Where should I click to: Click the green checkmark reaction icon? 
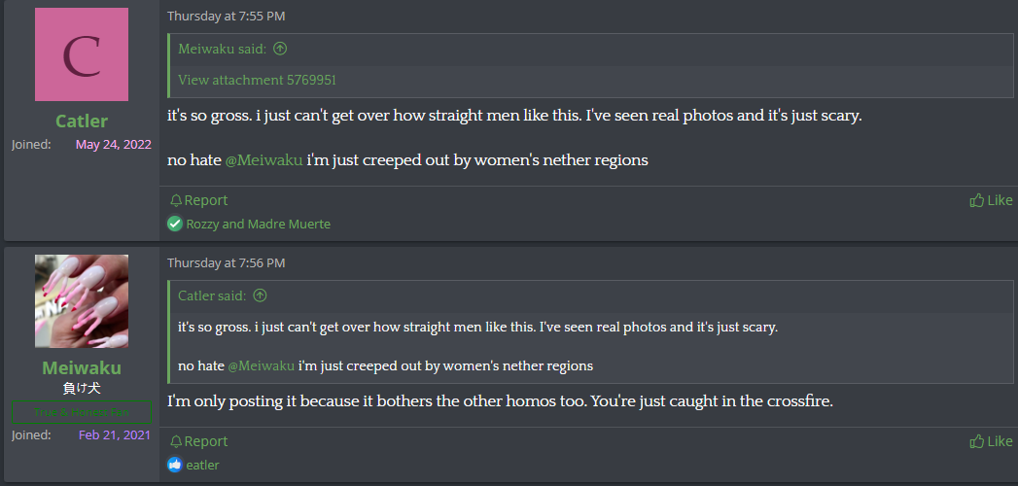pyautogui.click(x=175, y=224)
